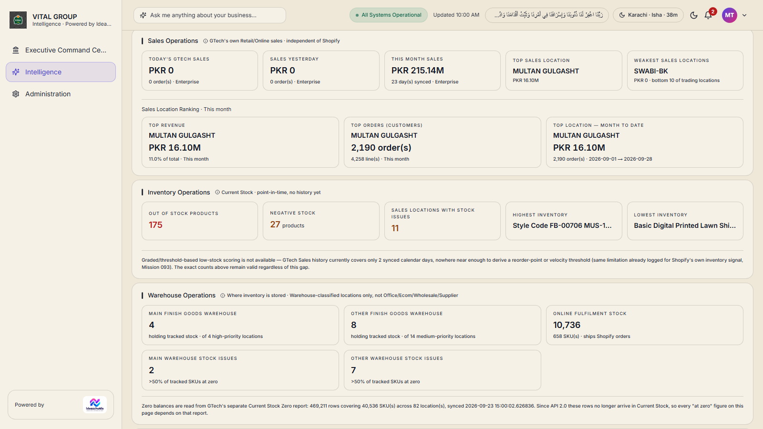Click MULTAN GULGASHT under Top Sales Location

coord(546,71)
